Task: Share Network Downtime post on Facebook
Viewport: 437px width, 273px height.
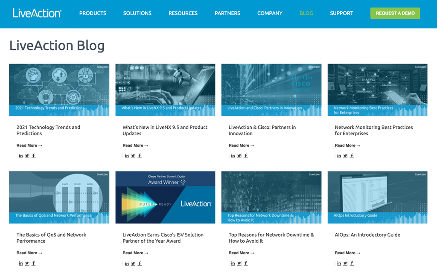Action: 245,263
